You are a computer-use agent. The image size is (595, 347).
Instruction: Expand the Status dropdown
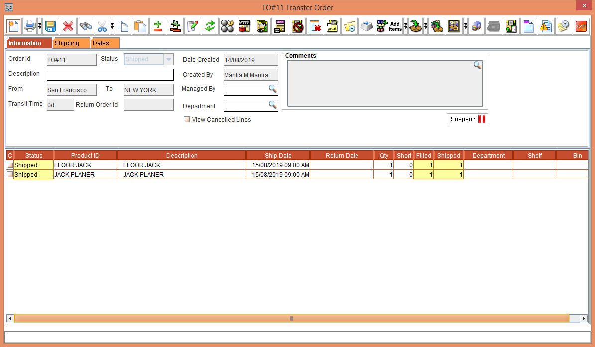point(169,60)
